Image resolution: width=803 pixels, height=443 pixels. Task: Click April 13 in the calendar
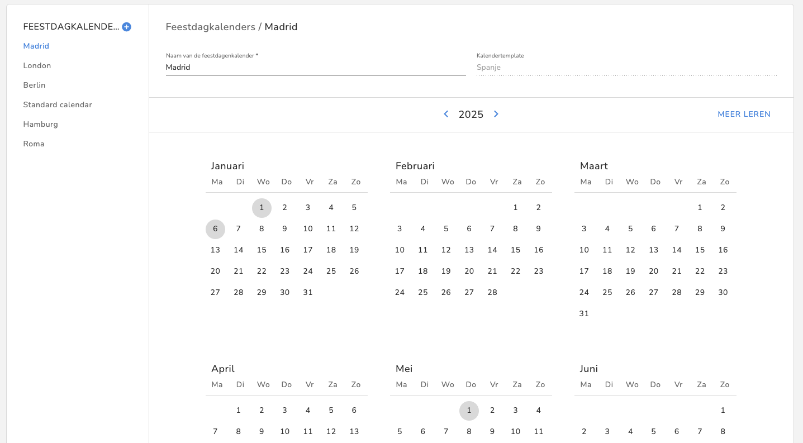(354, 432)
